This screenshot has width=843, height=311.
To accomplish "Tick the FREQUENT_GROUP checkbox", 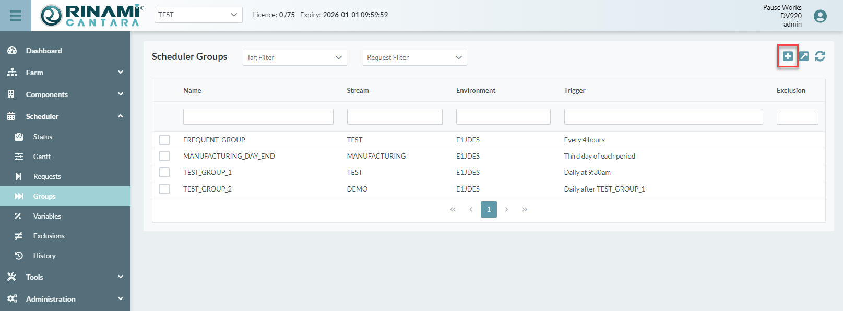I will tap(164, 140).
